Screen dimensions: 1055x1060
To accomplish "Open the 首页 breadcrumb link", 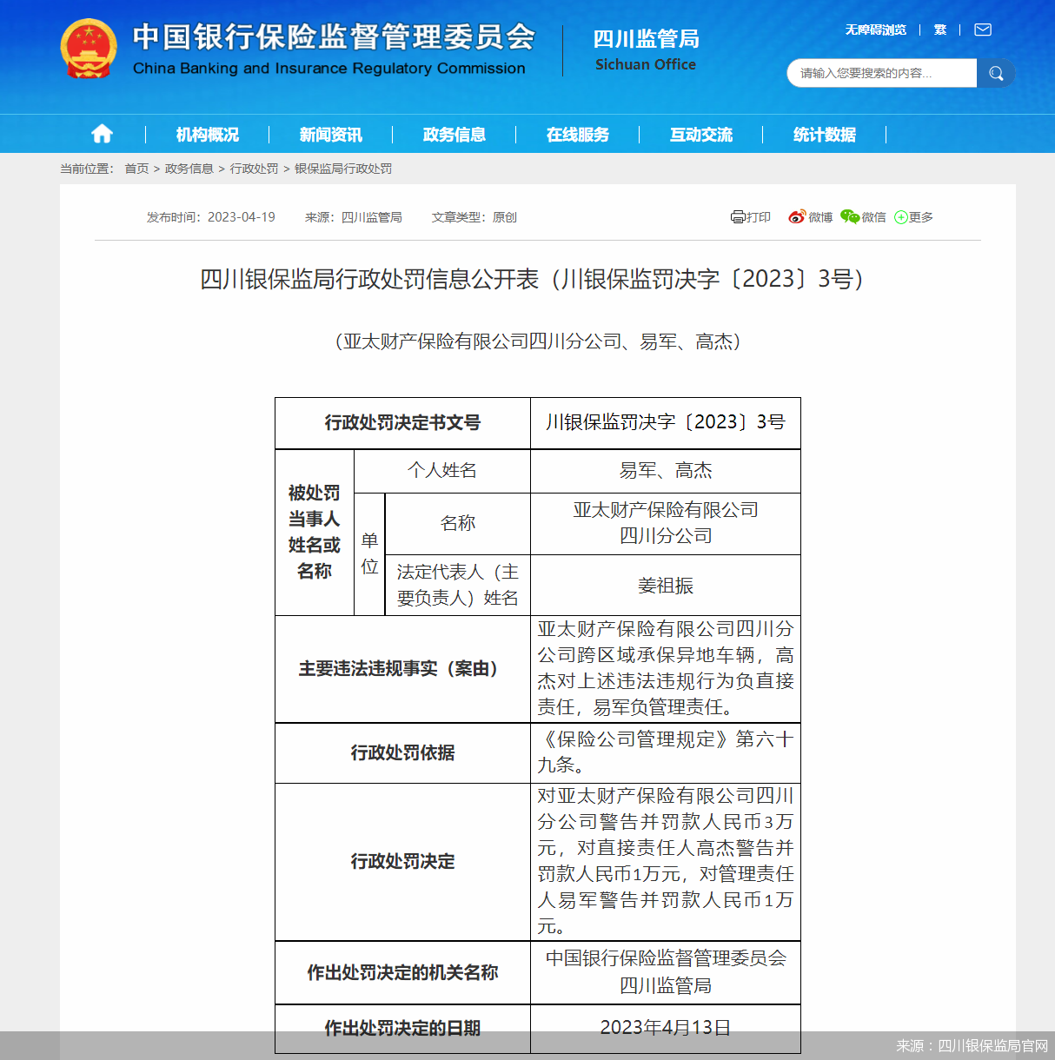I will coord(136,169).
